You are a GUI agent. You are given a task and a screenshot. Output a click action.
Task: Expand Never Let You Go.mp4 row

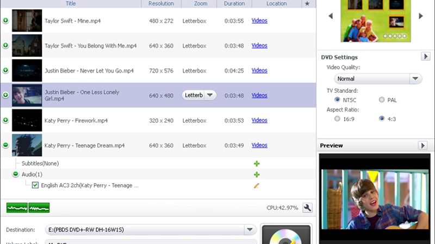tap(5, 70)
